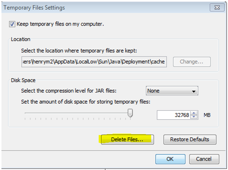The width and height of the screenshot is (228, 170).
Task: Click the cache location path field
Action: tap(94, 62)
